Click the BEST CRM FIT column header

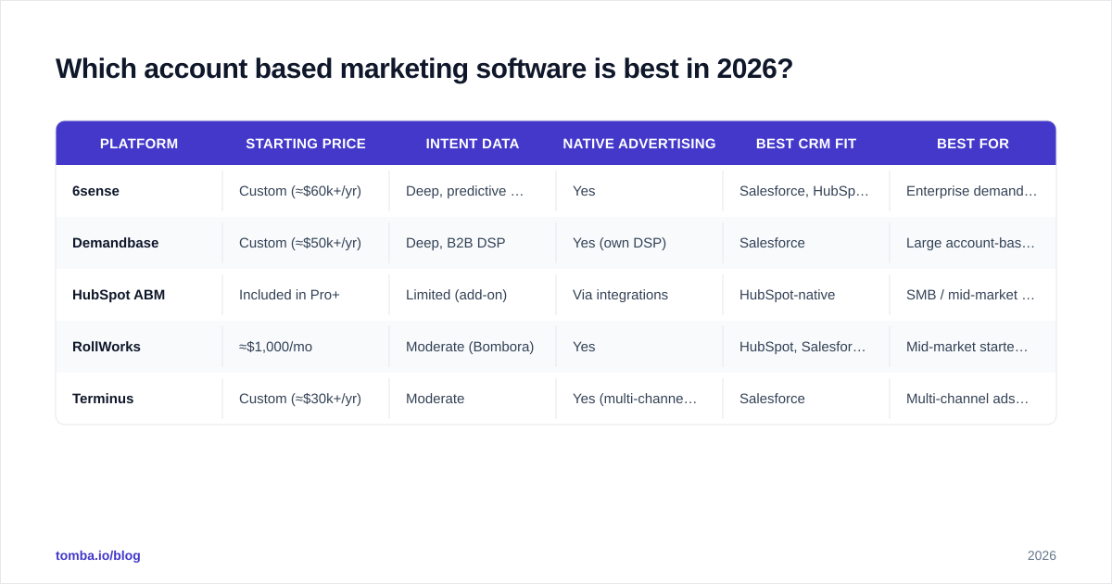tap(806, 144)
